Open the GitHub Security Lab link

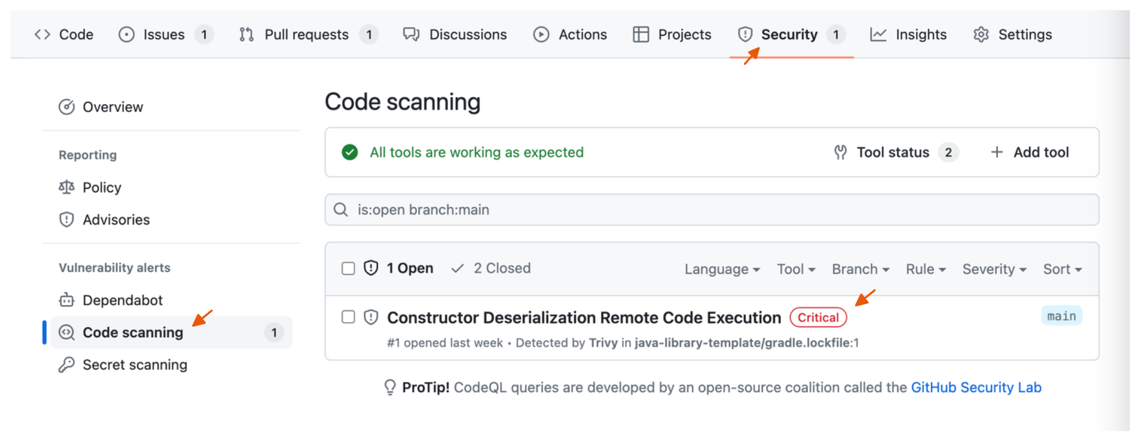[976, 387]
